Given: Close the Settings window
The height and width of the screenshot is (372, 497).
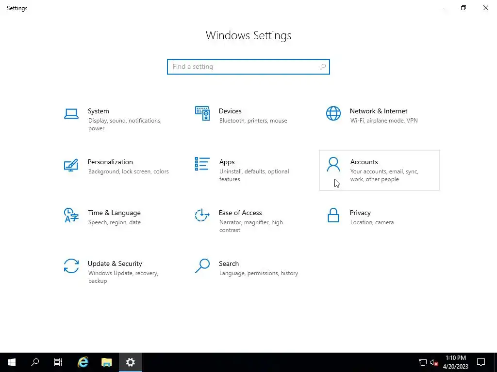Looking at the screenshot, I should coord(485,8).
